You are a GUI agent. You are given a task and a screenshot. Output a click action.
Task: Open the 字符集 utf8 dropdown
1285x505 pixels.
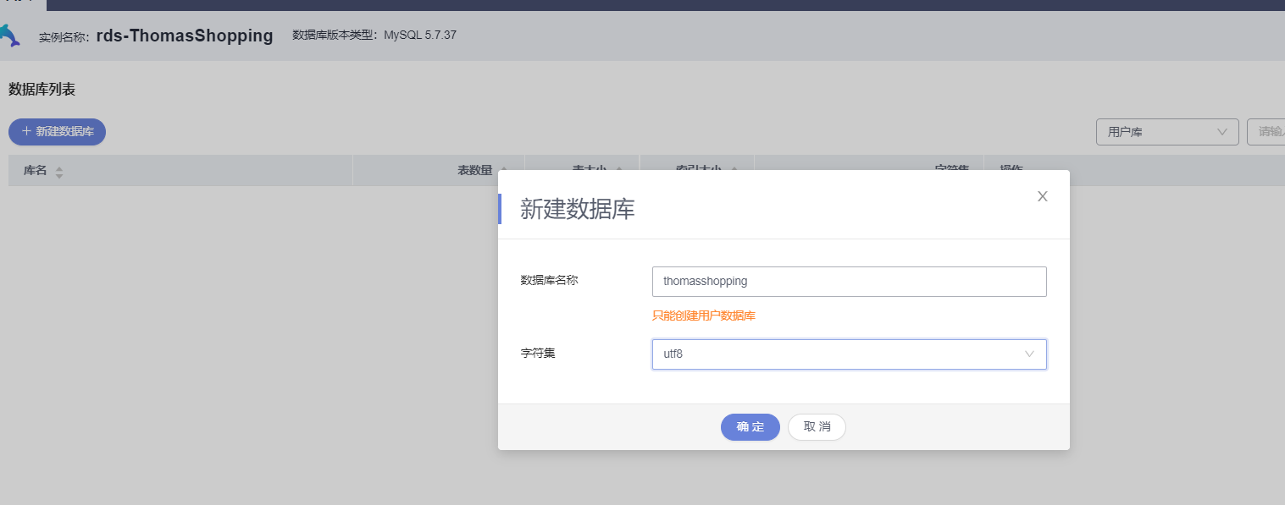point(850,354)
